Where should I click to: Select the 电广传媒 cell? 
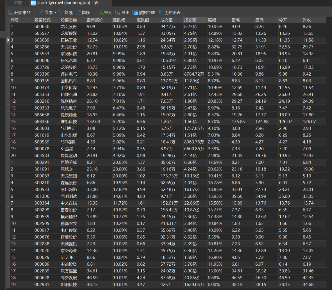point(73,230)
